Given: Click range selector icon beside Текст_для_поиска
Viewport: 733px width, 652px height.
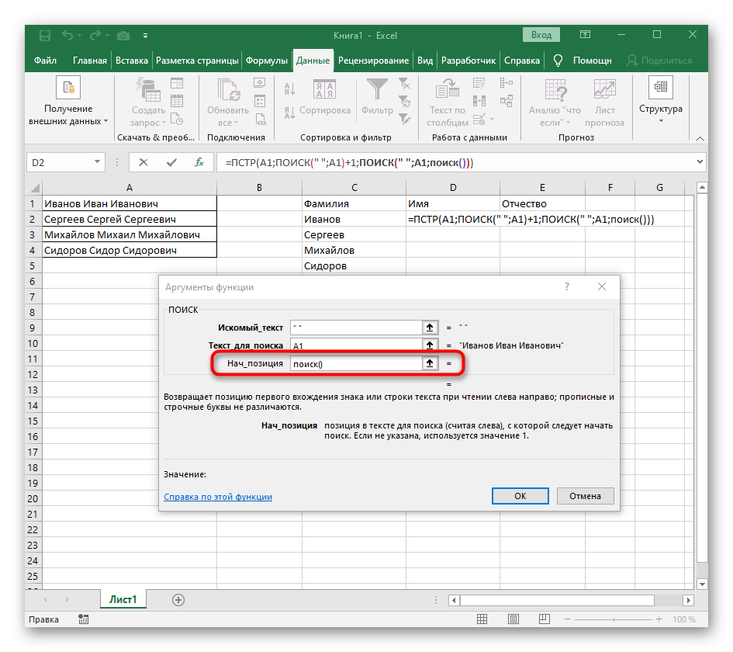Looking at the screenshot, I should point(428,345).
